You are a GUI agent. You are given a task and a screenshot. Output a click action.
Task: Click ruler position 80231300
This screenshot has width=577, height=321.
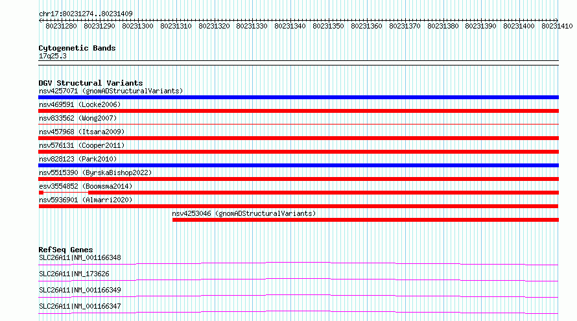(x=137, y=26)
